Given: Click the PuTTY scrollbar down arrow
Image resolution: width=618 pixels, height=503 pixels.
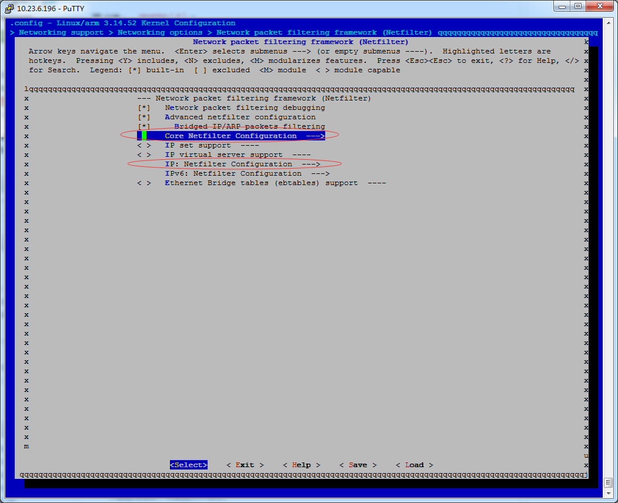Looking at the screenshot, I should point(608,493).
